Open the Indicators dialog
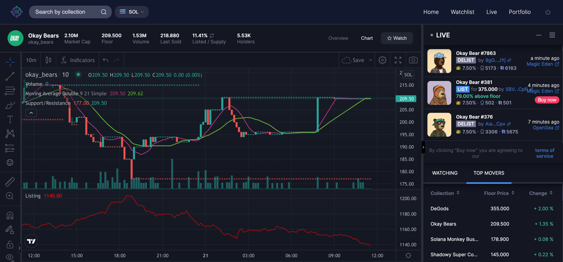The width and height of the screenshot is (563, 262). point(77,60)
